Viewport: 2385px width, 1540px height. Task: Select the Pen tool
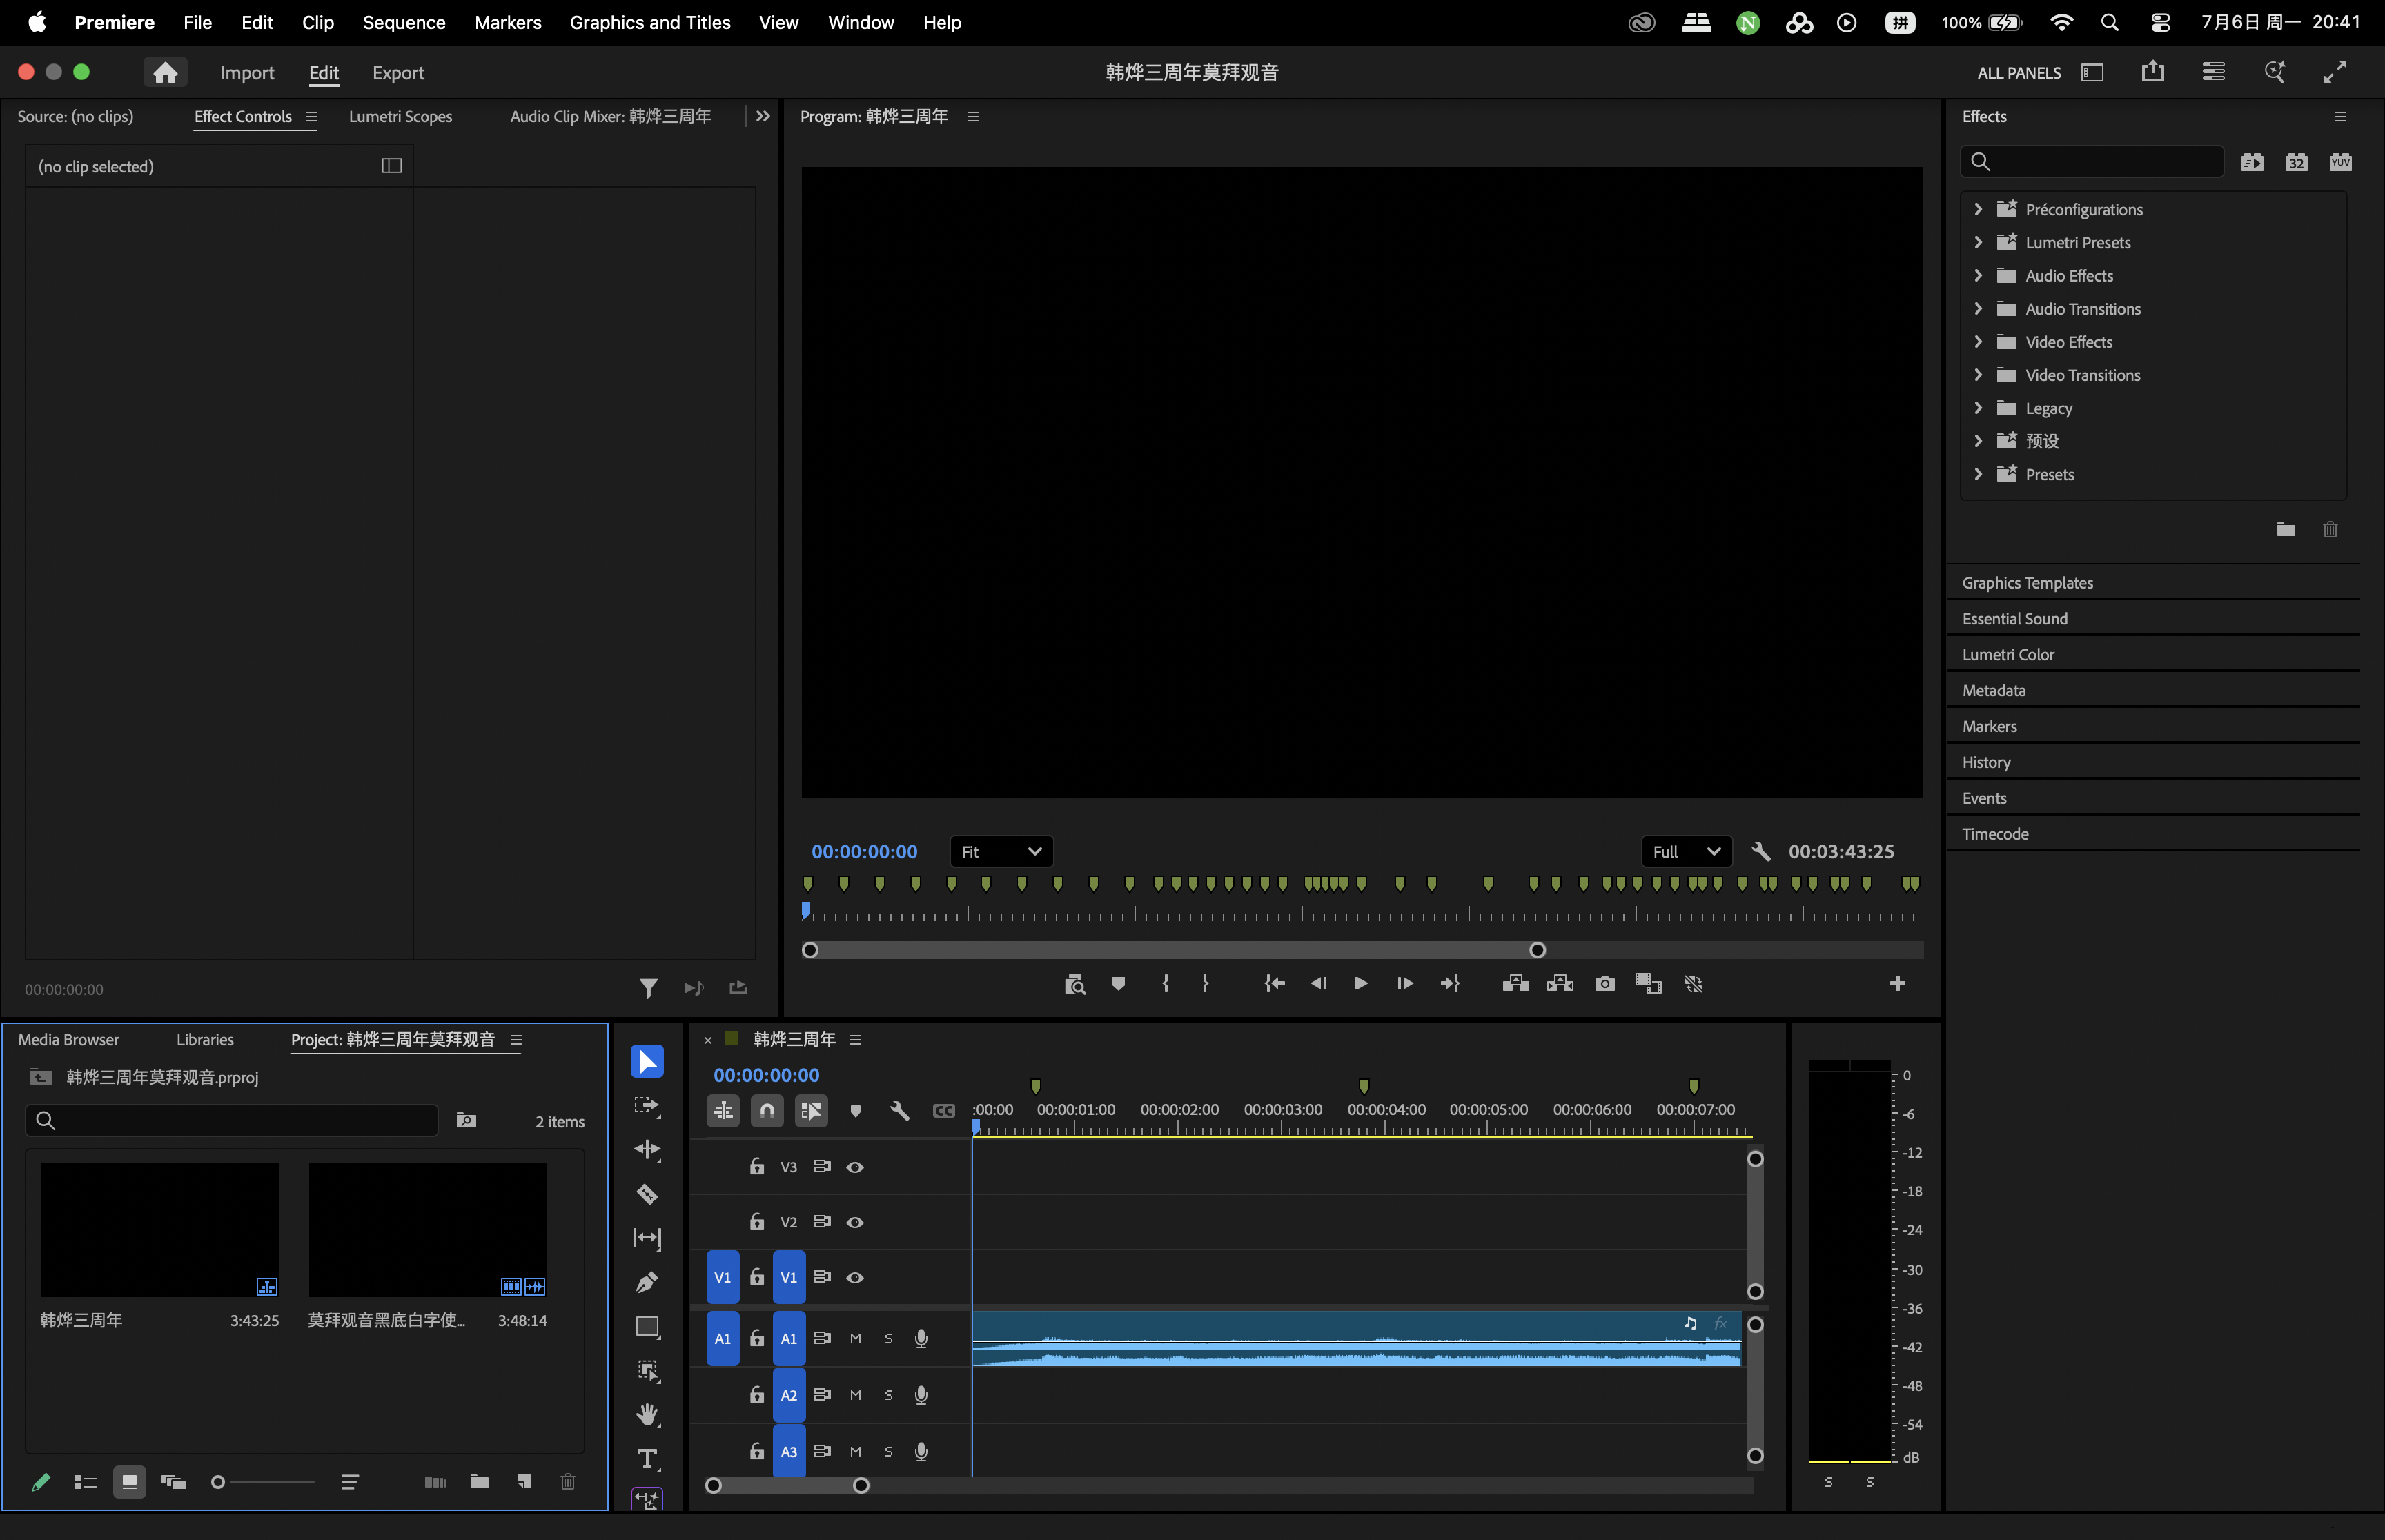click(x=647, y=1282)
